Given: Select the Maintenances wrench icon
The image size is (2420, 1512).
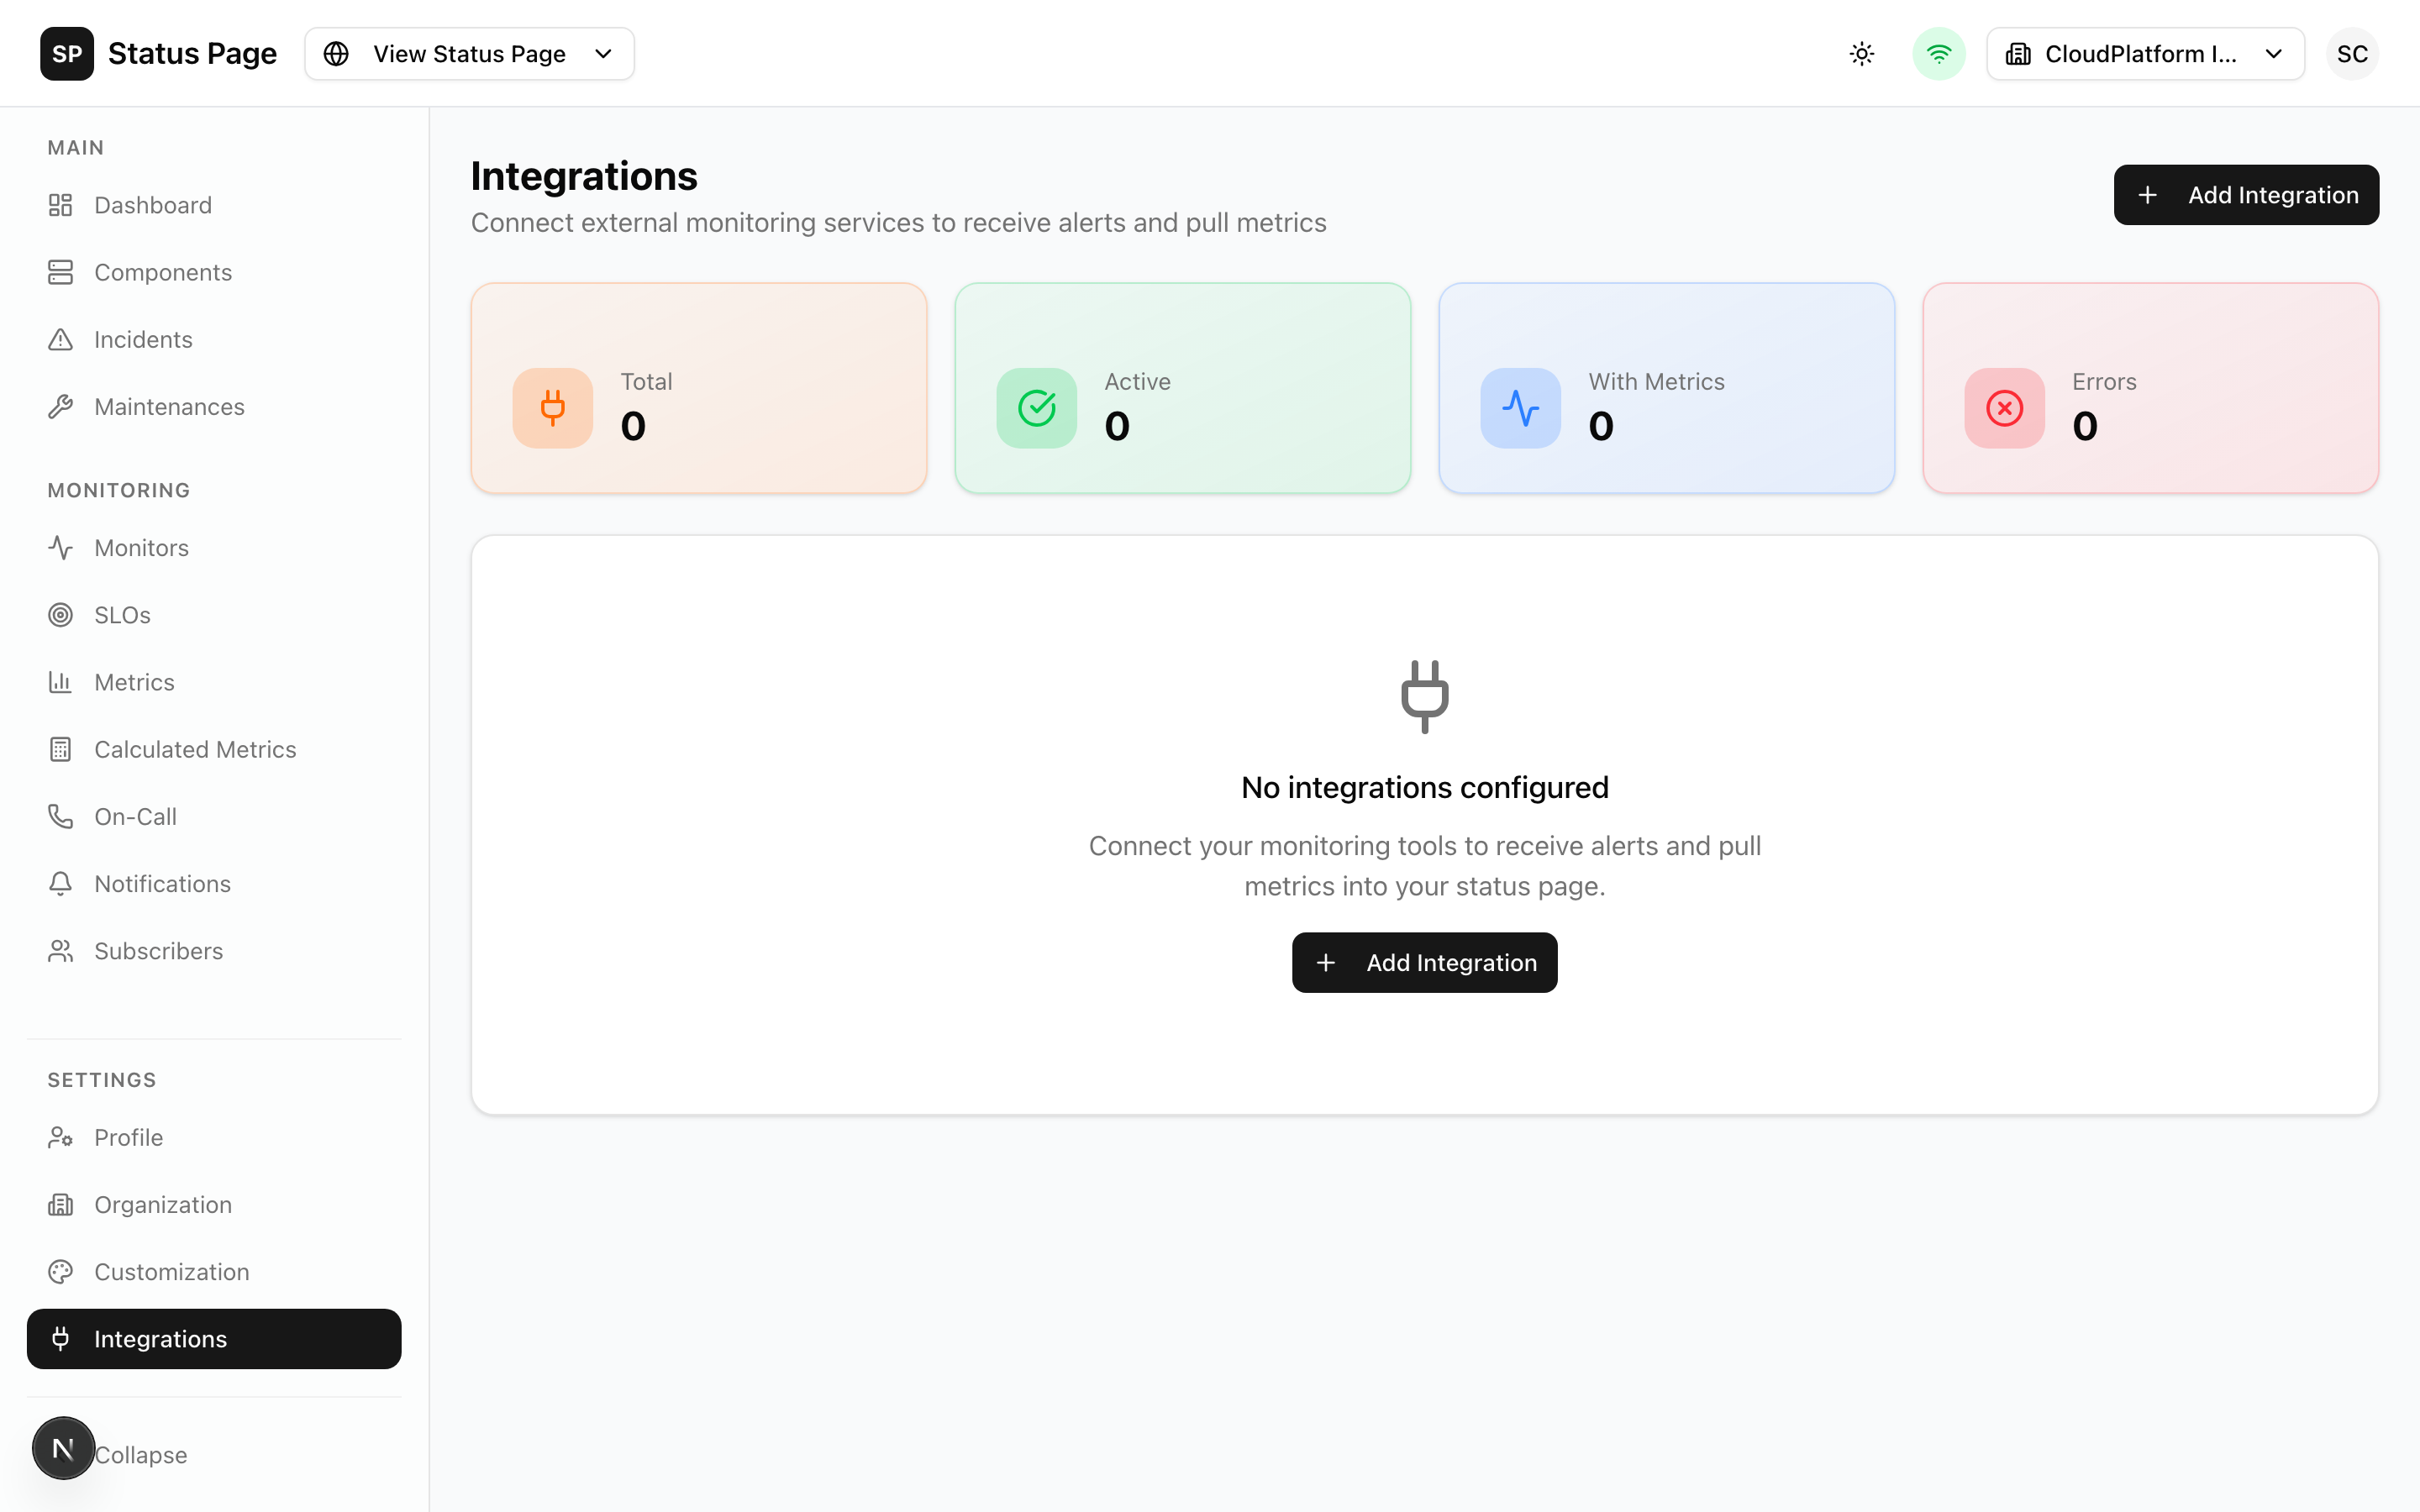Looking at the screenshot, I should (60, 406).
